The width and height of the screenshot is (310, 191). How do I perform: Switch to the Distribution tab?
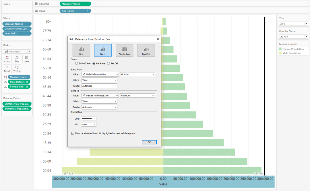tap(124, 50)
